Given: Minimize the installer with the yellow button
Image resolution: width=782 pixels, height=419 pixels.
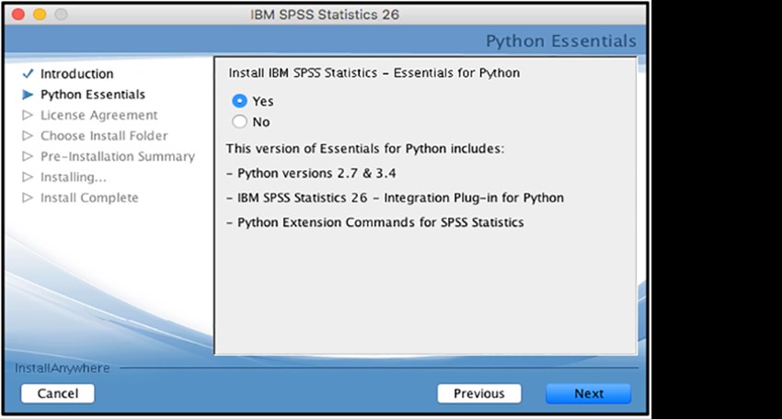Looking at the screenshot, I should tap(40, 15).
